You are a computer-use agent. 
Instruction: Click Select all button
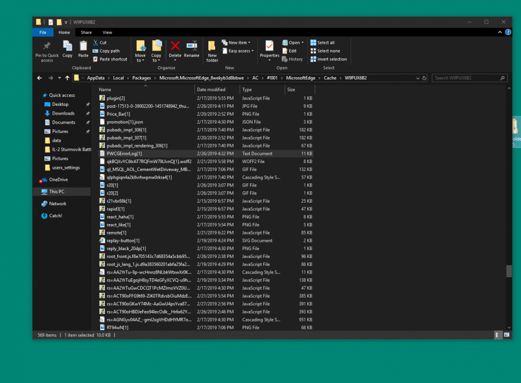[x=325, y=43]
